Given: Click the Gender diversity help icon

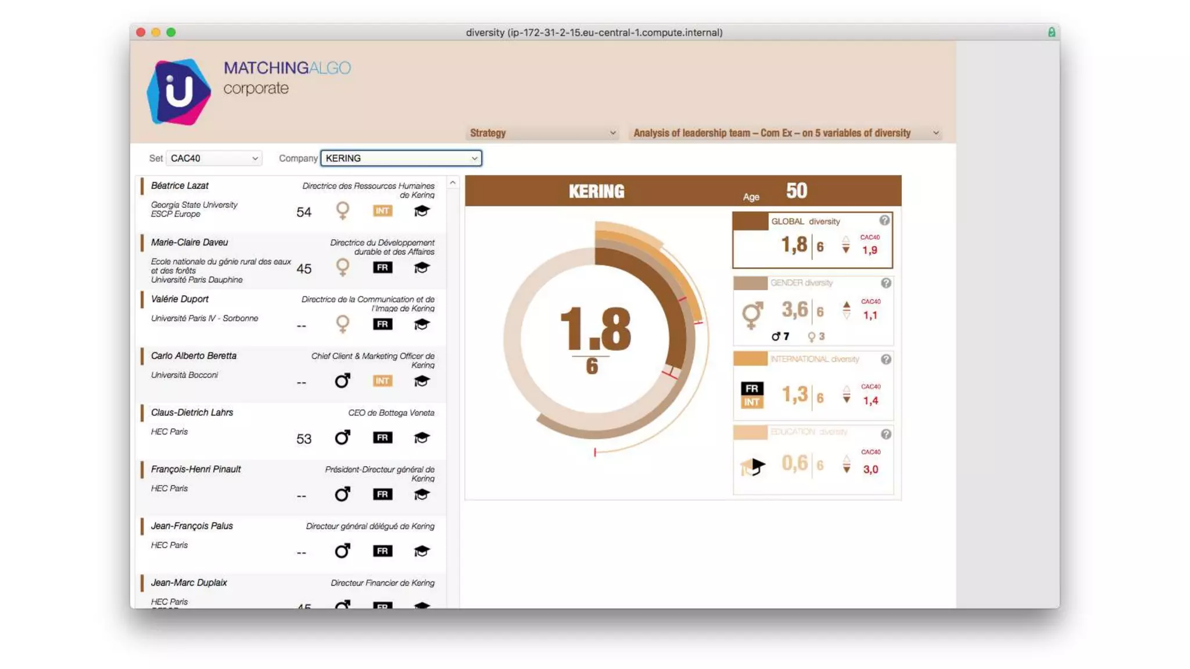Looking at the screenshot, I should [x=886, y=283].
